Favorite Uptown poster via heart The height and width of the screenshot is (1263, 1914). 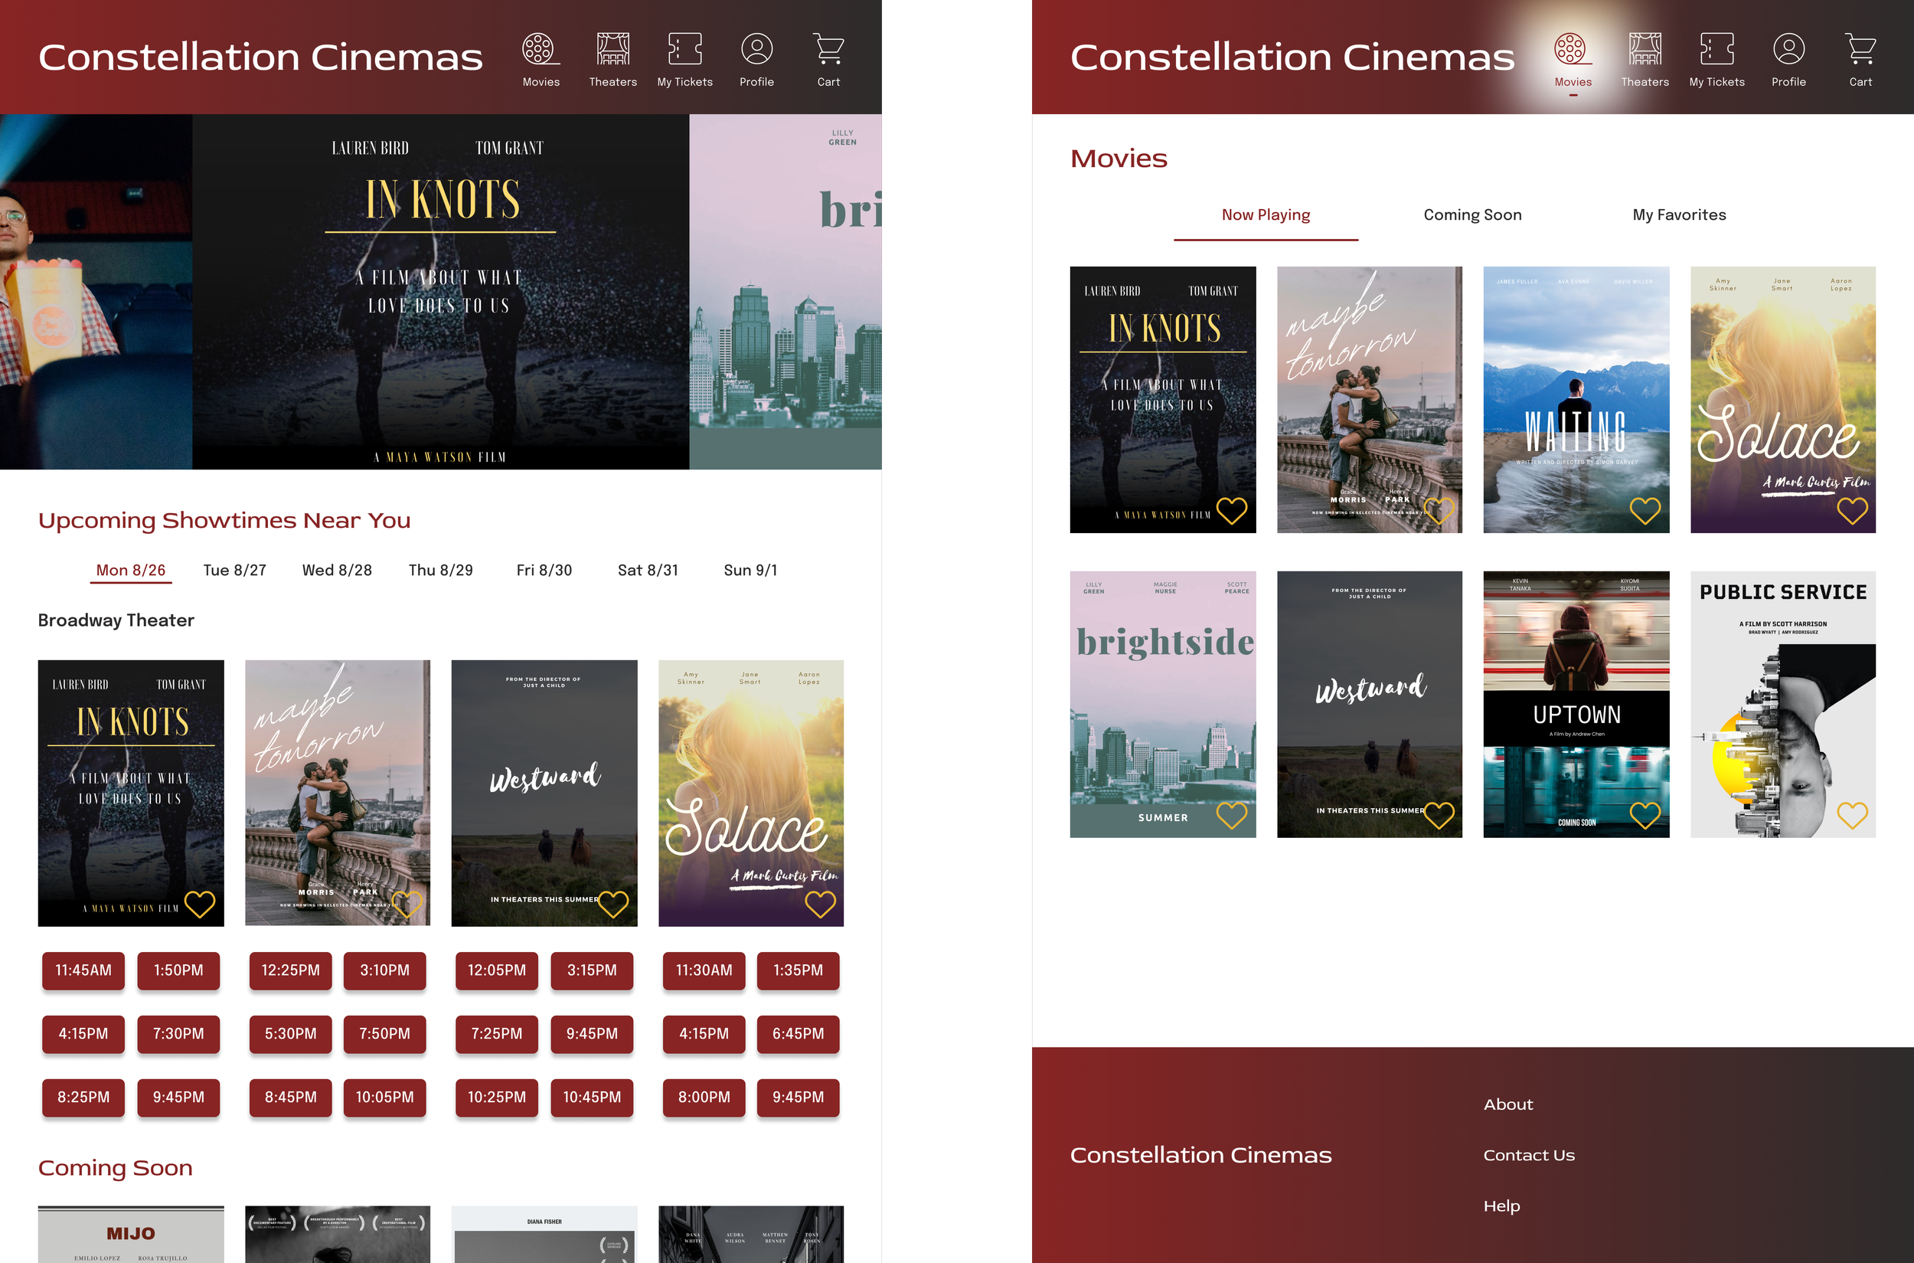(x=1645, y=815)
